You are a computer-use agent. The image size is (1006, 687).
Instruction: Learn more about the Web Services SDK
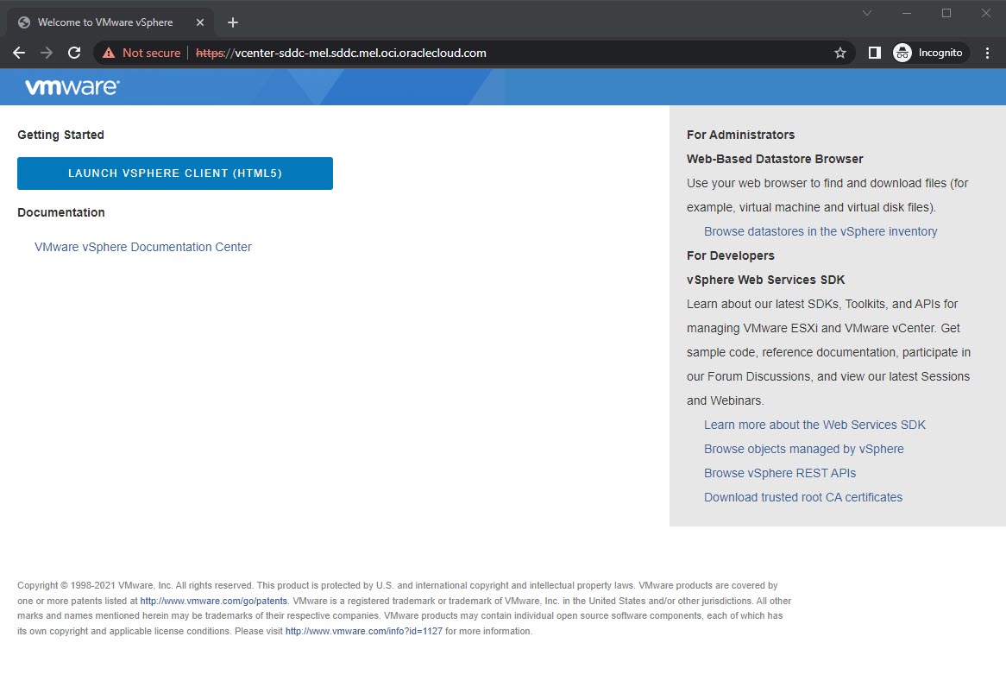(x=814, y=425)
